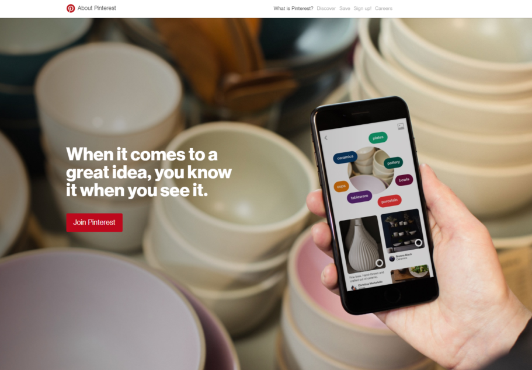Tap the back chevron on phone screen

point(326,138)
